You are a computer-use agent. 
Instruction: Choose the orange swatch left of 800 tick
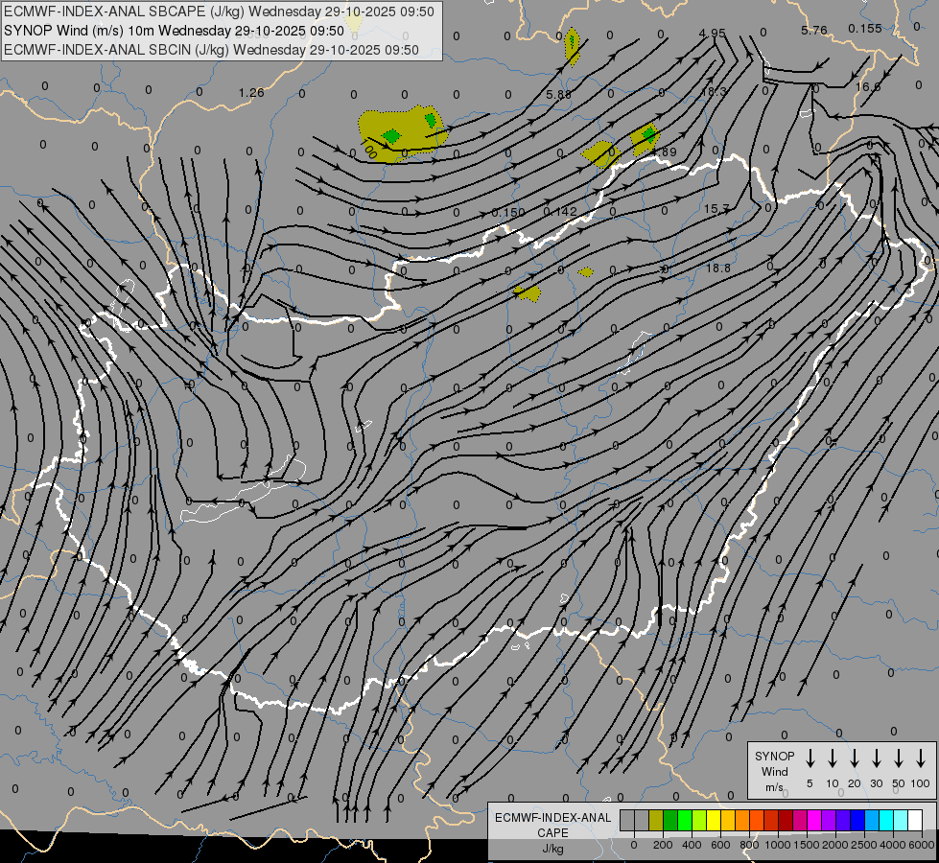[742, 820]
